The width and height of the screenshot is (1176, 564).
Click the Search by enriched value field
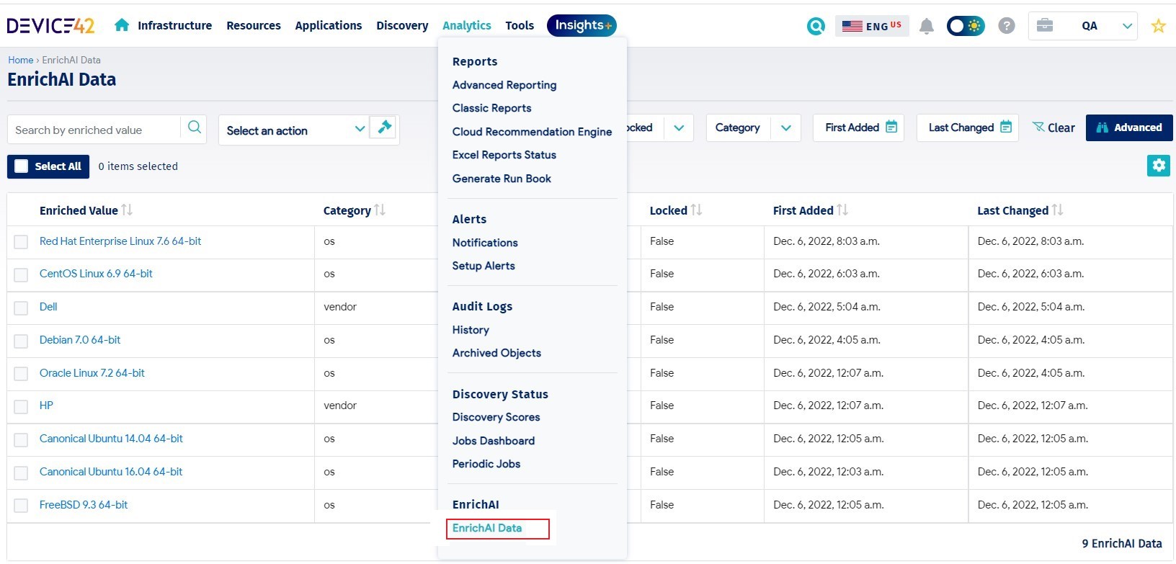point(94,130)
